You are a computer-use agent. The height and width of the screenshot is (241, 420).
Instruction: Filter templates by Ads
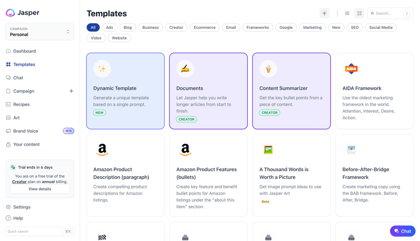[x=109, y=27]
